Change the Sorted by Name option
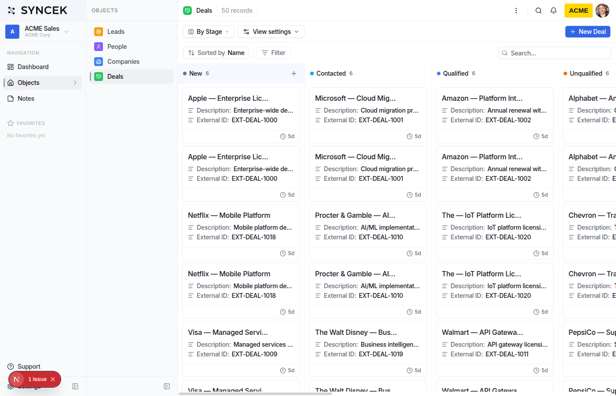616x396 pixels. pos(216,53)
